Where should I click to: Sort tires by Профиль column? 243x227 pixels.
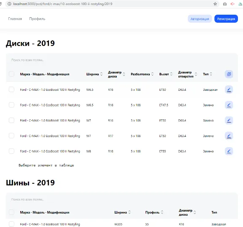pyautogui.click(x=162, y=212)
